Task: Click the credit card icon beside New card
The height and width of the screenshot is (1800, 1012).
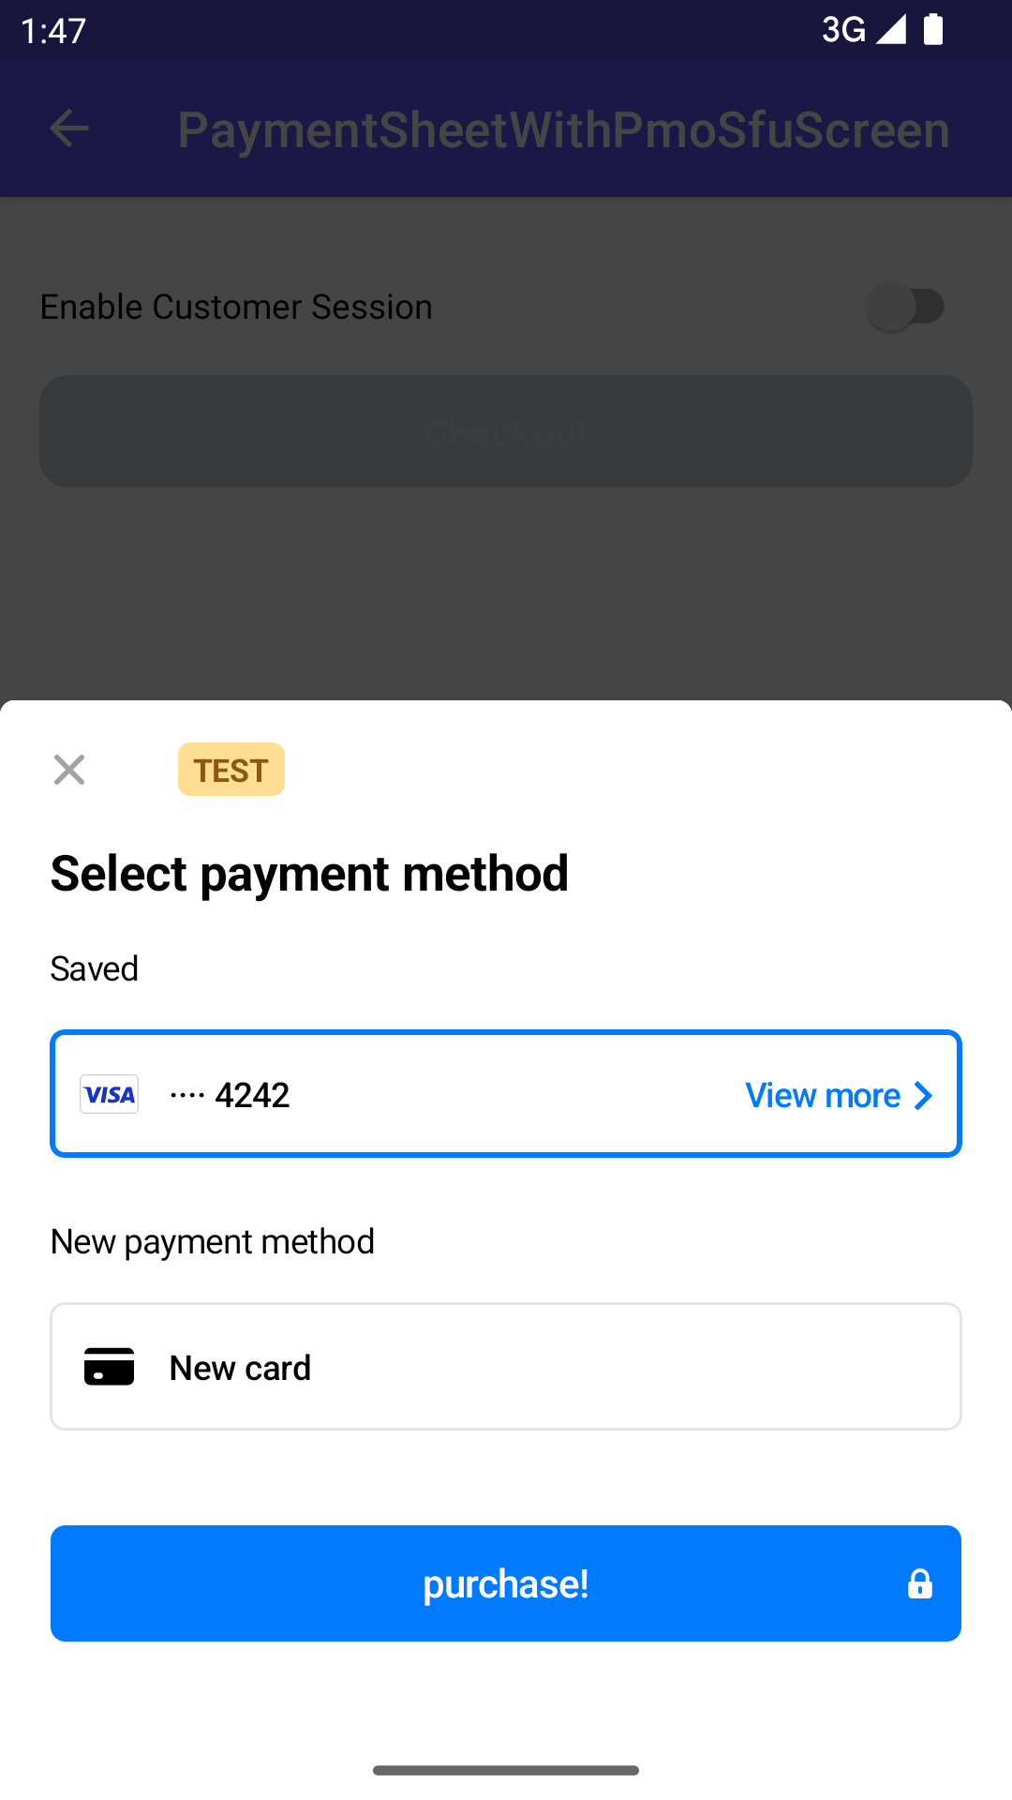Action: click(110, 1367)
